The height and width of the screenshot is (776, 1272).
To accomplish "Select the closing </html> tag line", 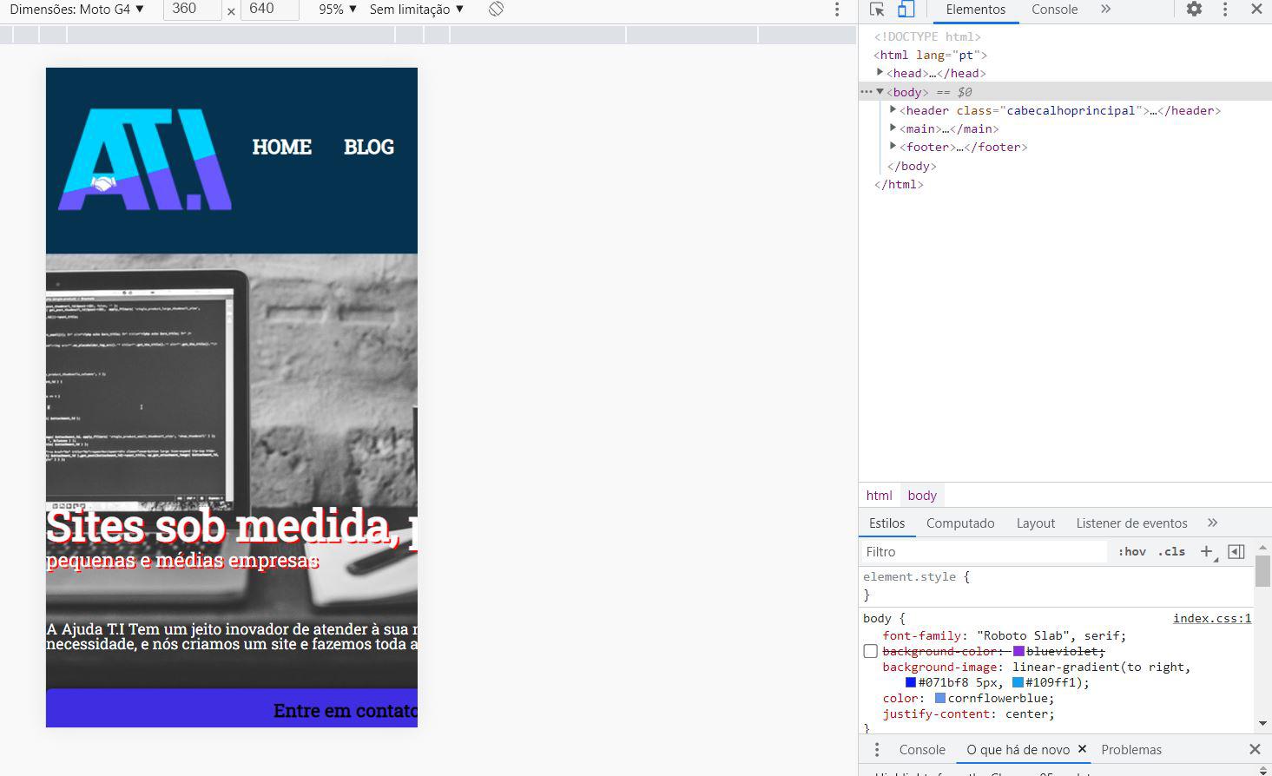I will point(899,184).
